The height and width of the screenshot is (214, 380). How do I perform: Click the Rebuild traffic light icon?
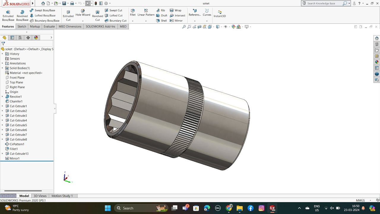pyautogui.click(x=96, y=3)
